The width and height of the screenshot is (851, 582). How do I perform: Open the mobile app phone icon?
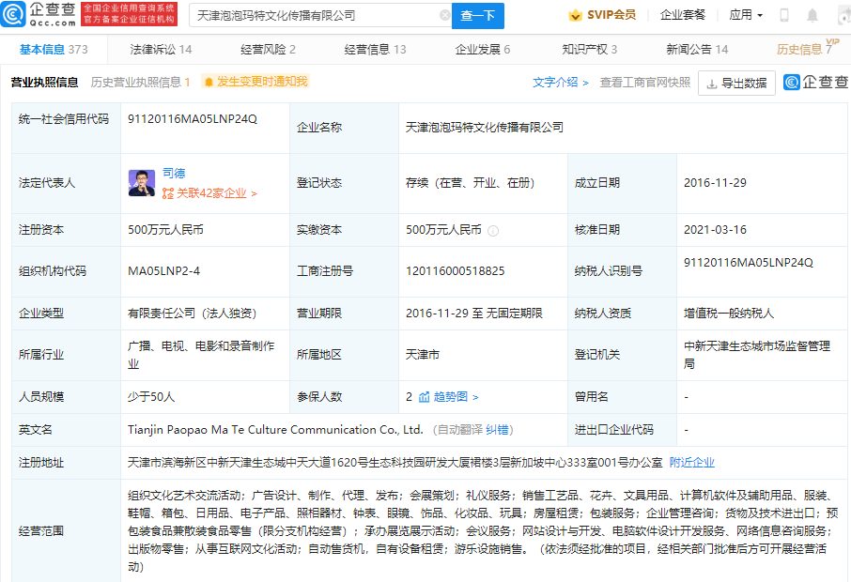point(784,16)
